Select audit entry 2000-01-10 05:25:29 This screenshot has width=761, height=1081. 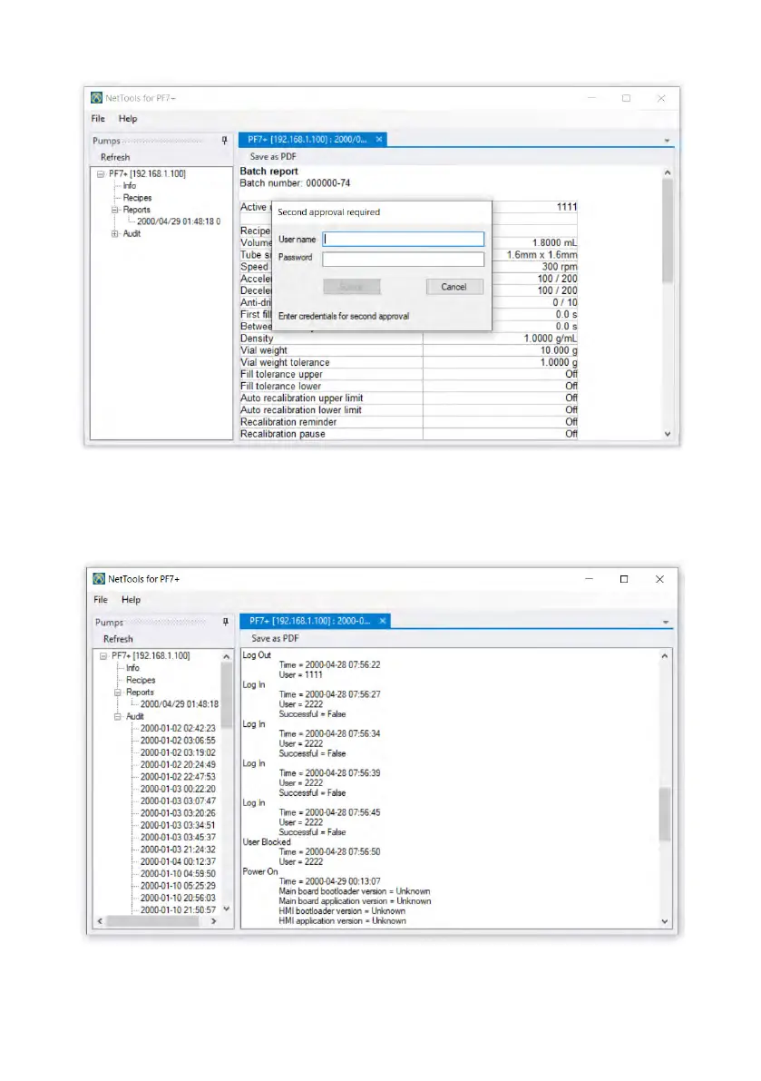(x=178, y=886)
